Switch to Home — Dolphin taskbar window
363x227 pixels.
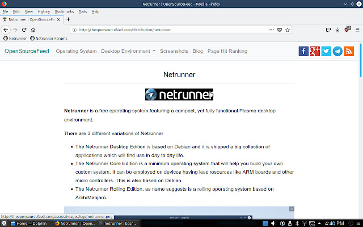click(x=29, y=223)
